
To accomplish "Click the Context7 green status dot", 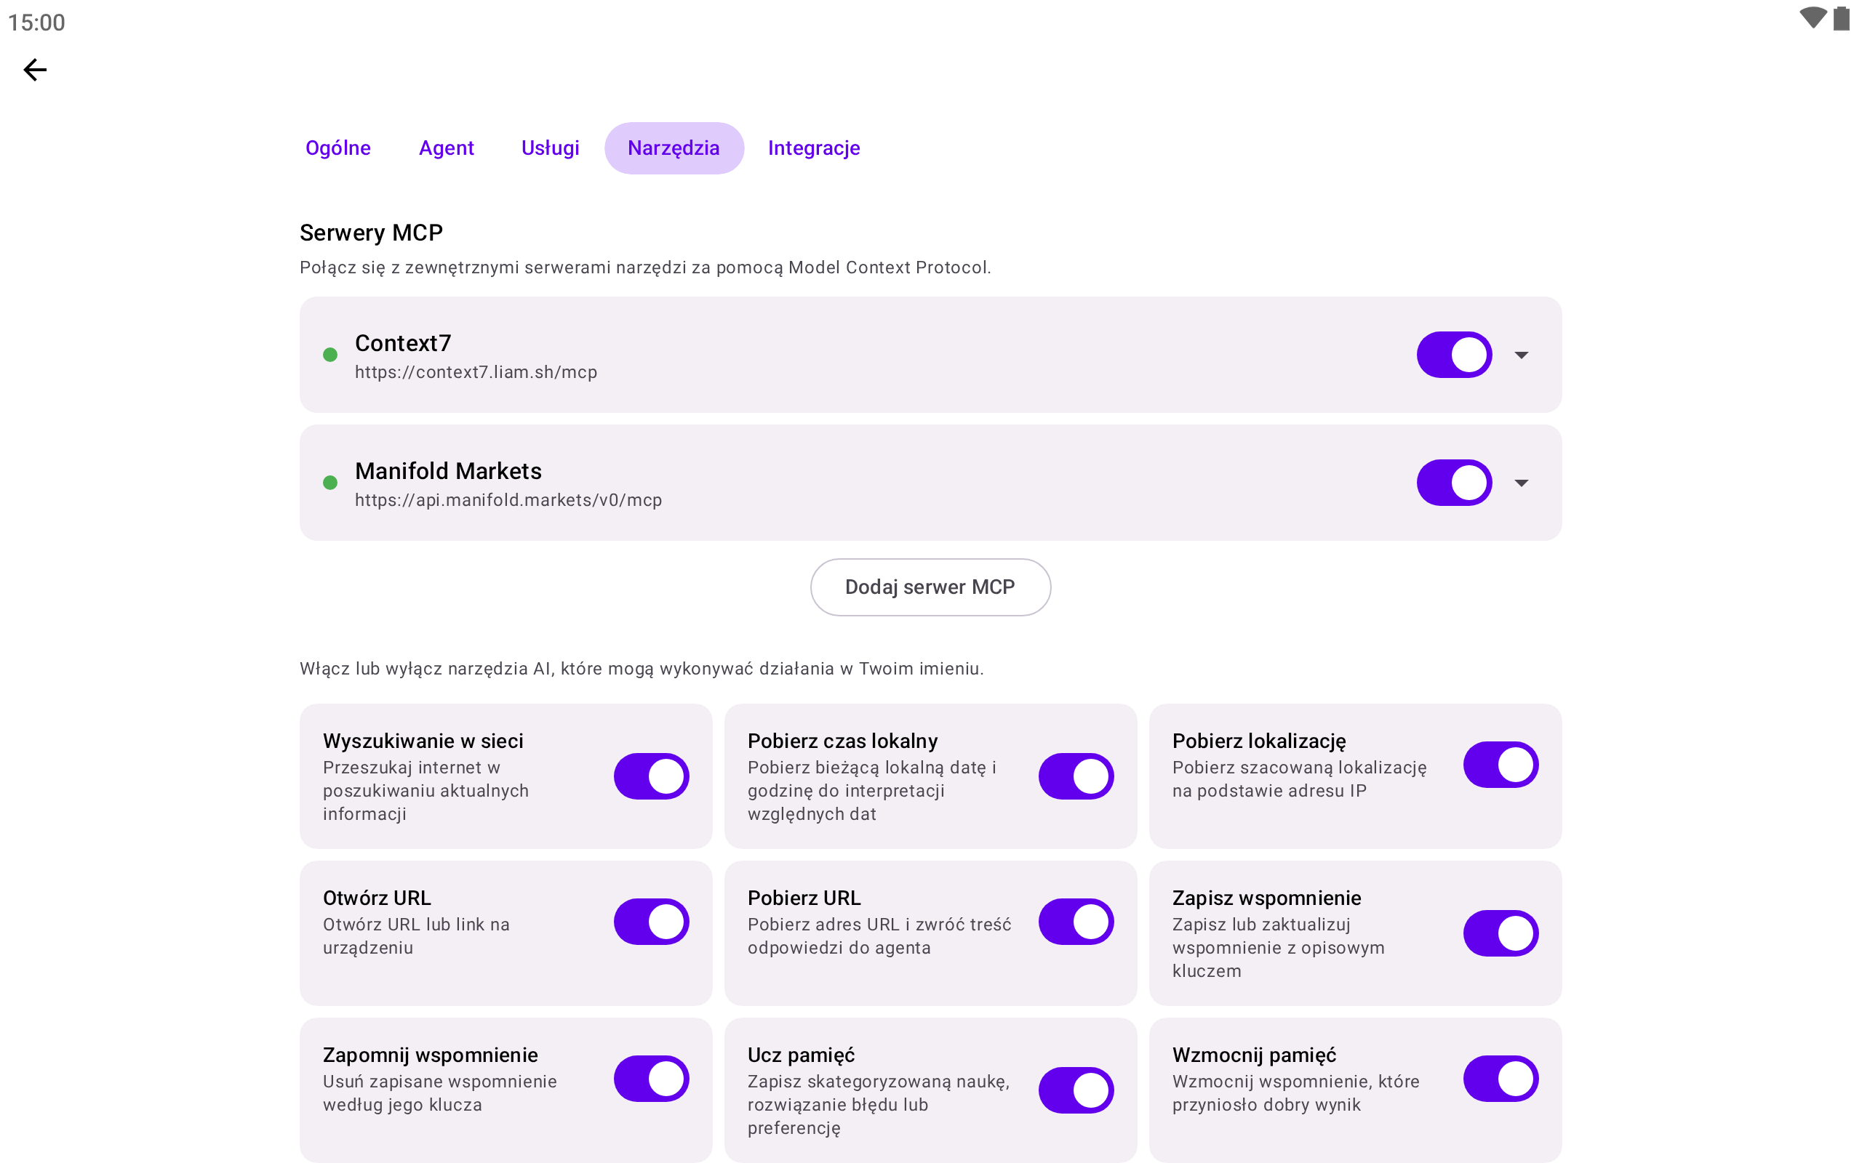I will point(330,355).
